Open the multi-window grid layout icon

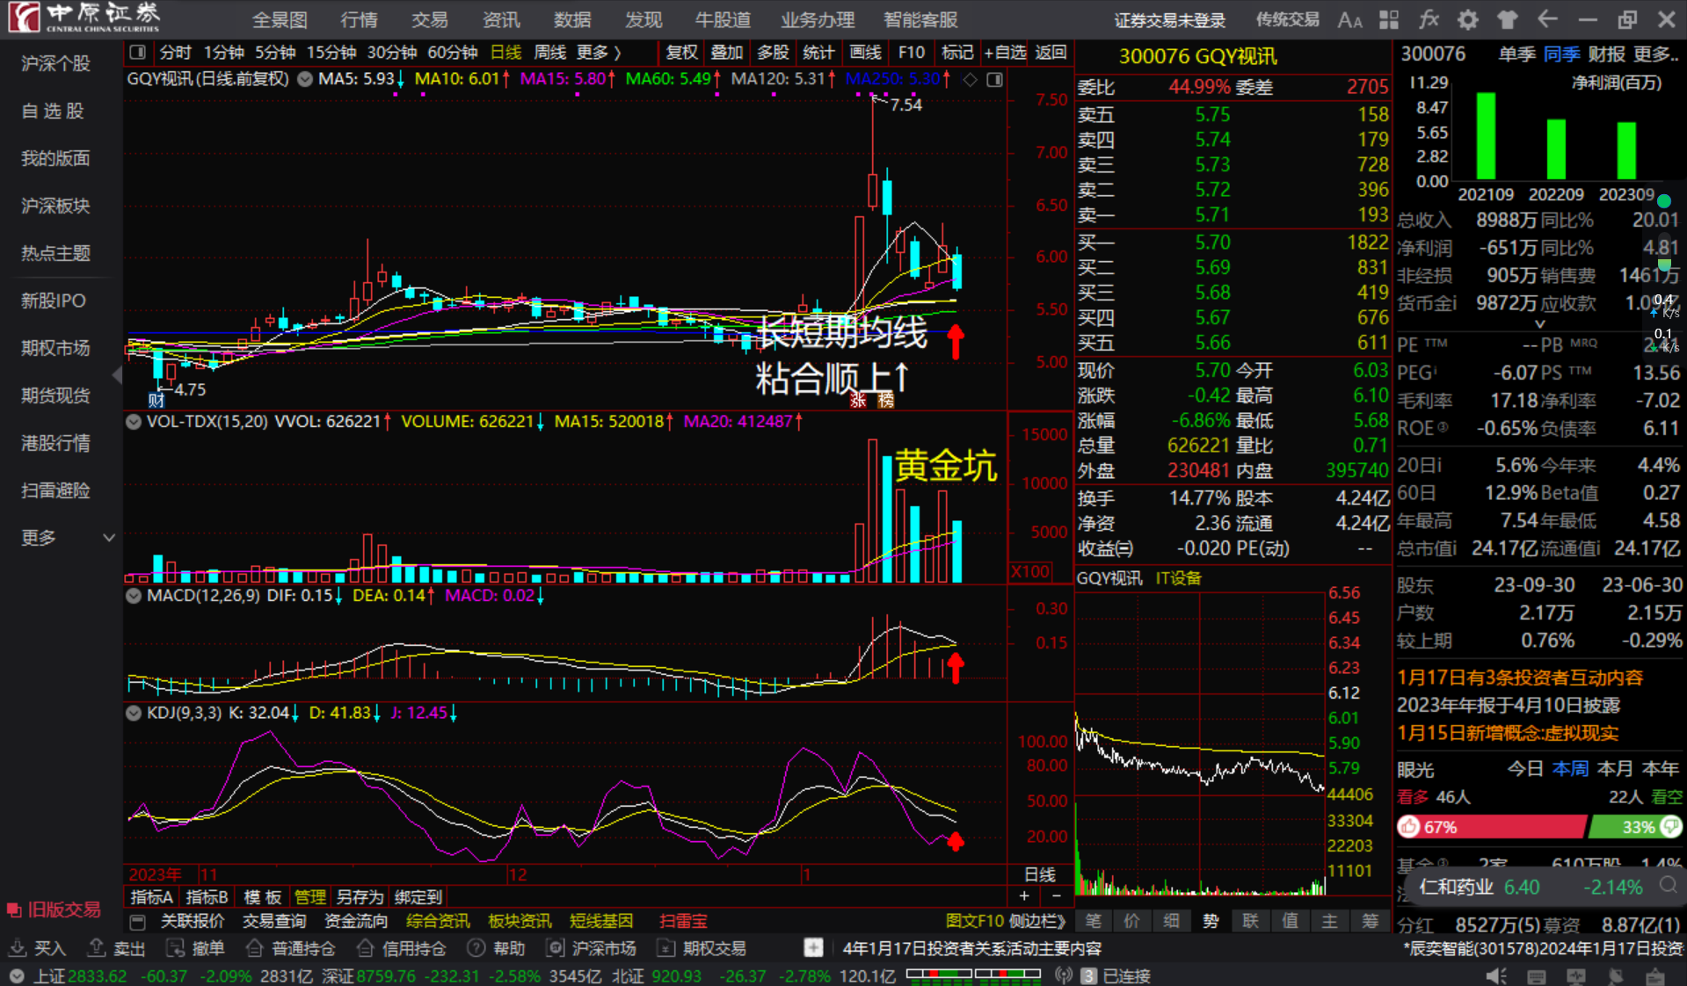pos(1389,19)
